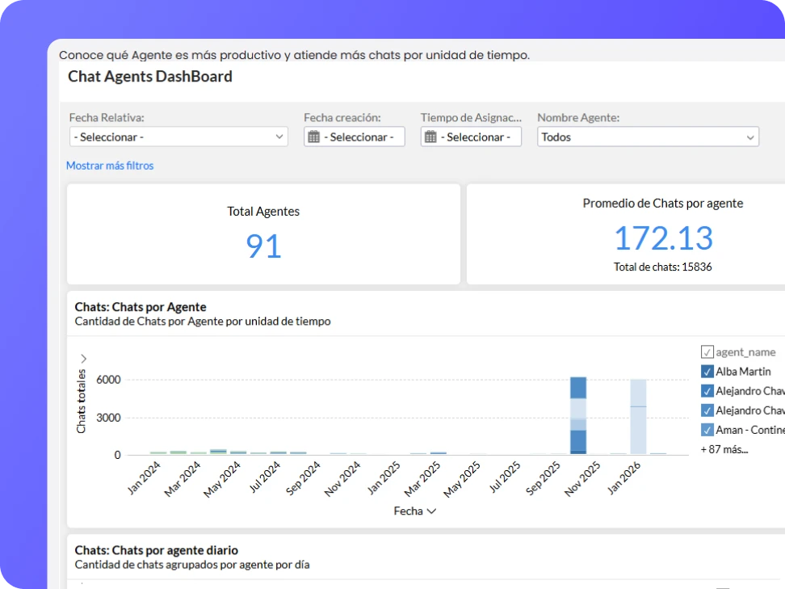
Task: Click Mostrar más filtros link
Action: coord(110,166)
